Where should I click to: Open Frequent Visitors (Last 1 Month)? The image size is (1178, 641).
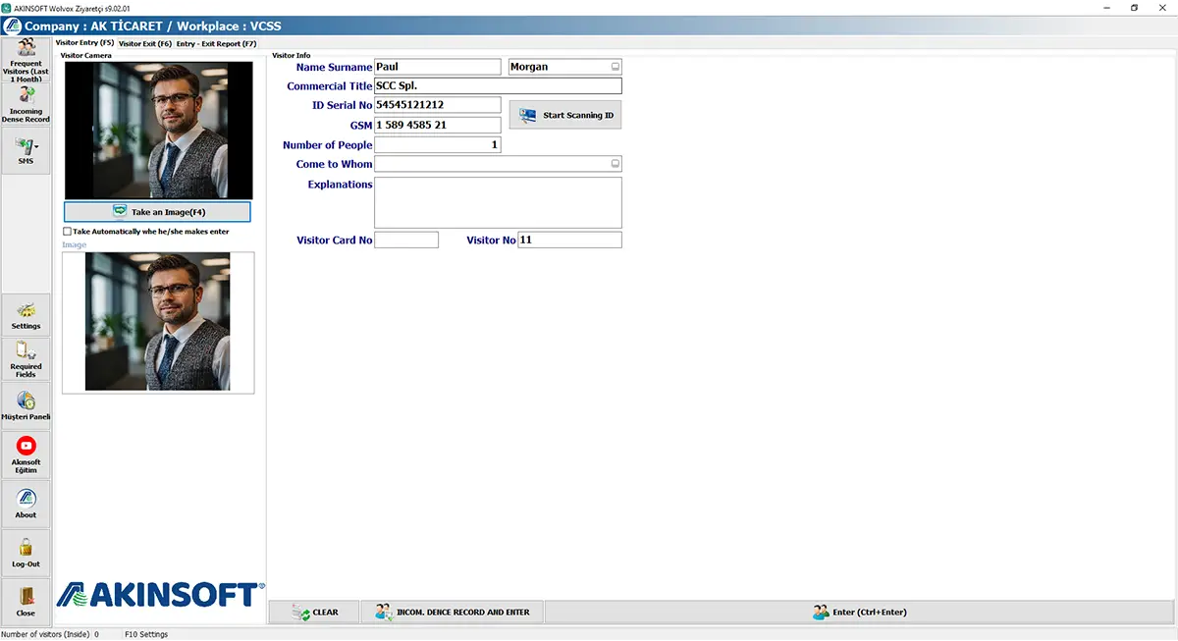tap(26, 59)
